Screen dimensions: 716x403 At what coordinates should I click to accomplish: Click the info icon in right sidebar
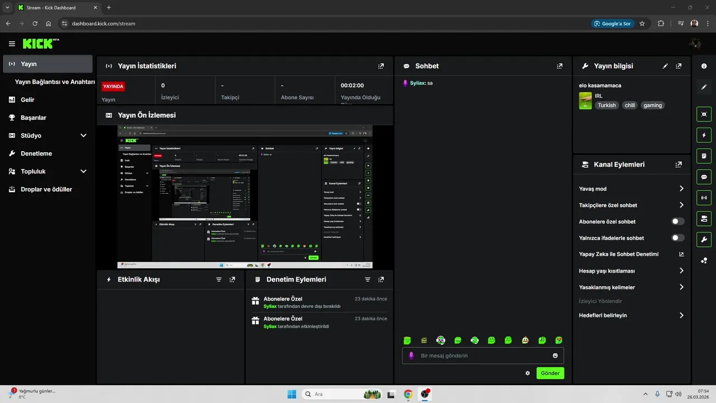click(704, 66)
